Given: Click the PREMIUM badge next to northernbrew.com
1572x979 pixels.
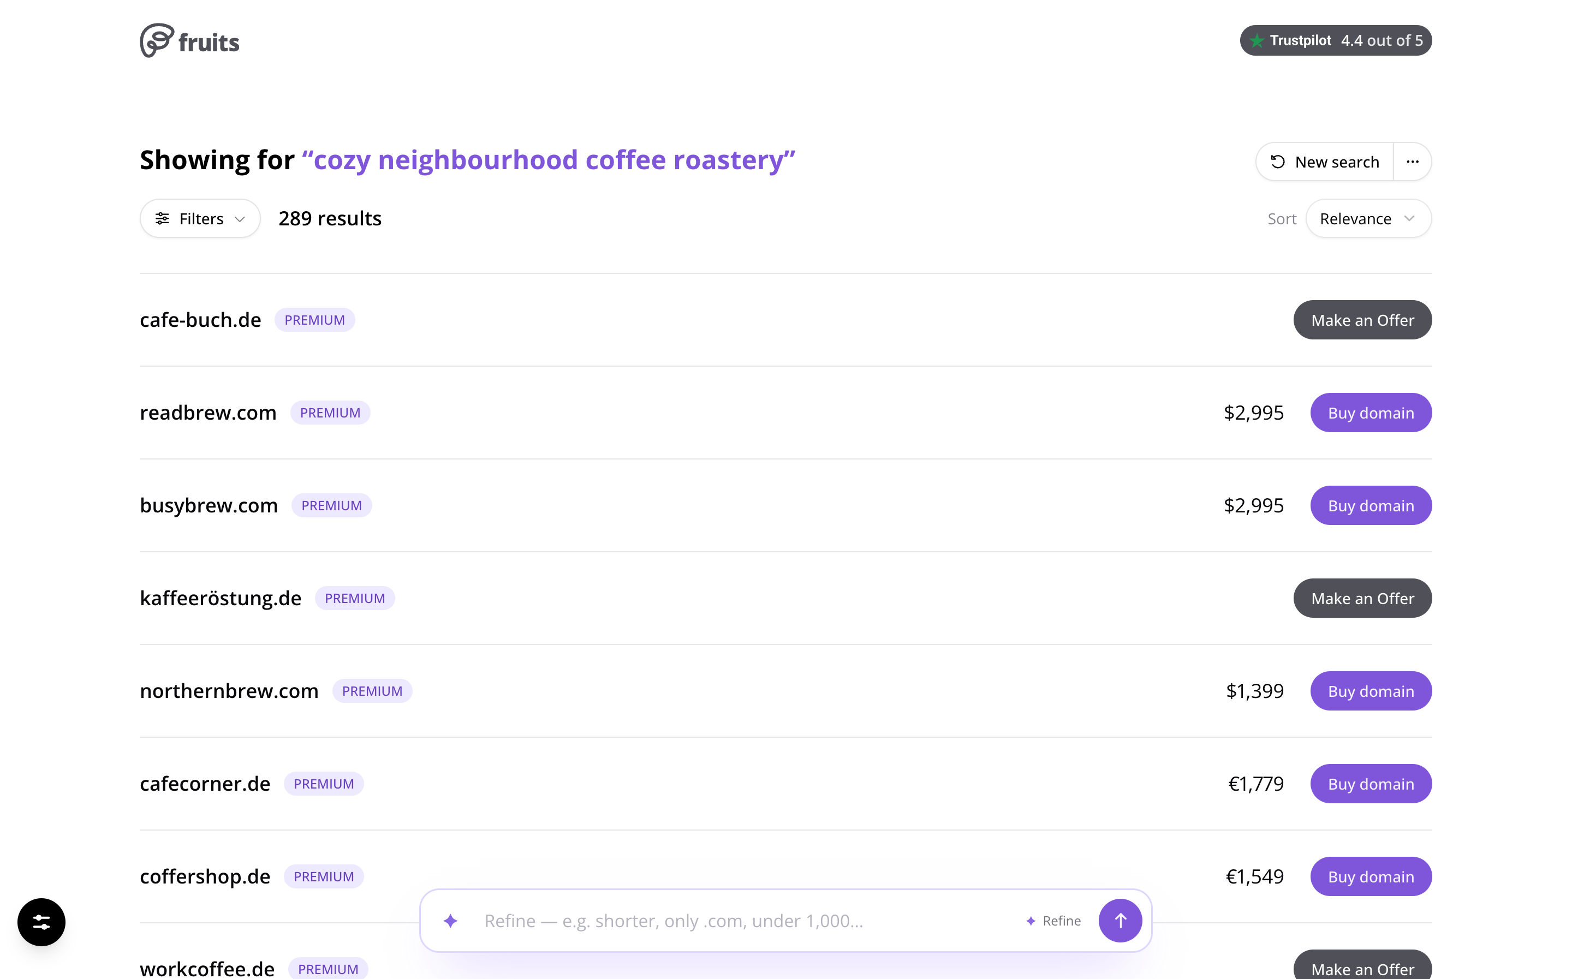Looking at the screenshot, I should click(372, 691).
